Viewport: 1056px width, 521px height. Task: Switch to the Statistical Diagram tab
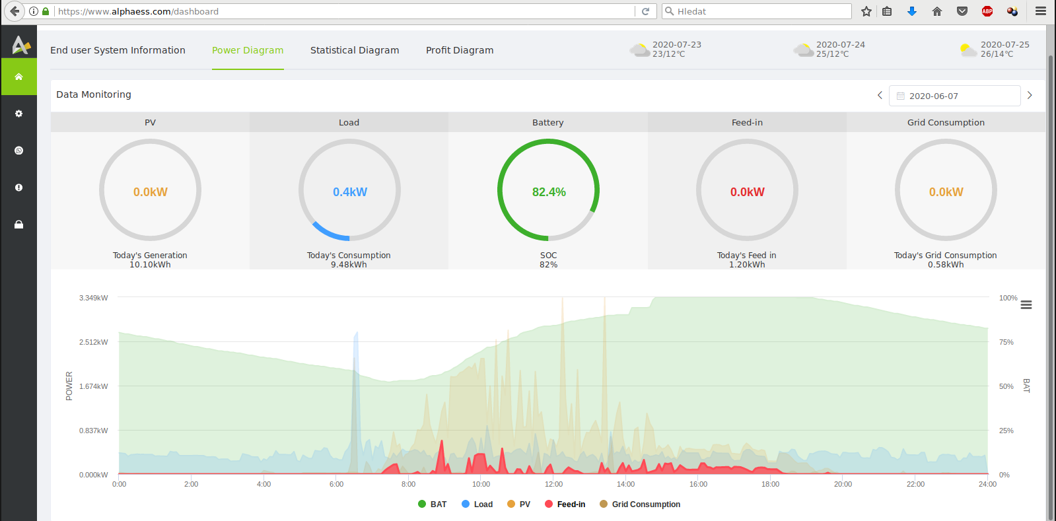(x=355, y=50)
